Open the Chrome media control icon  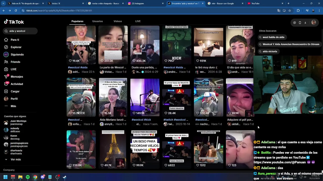coord(307,11)
